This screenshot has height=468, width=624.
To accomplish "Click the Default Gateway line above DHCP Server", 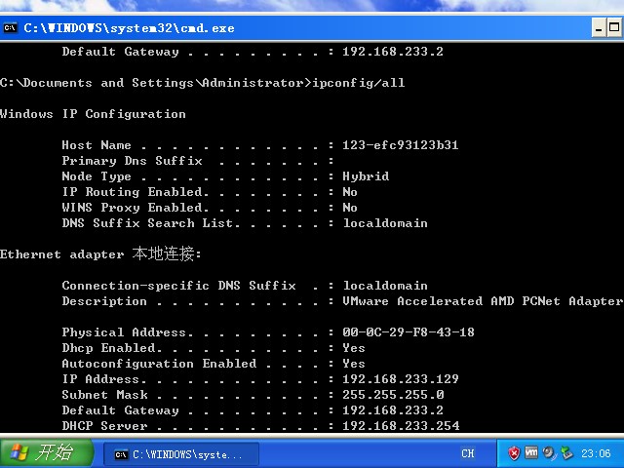I will 253,410.
